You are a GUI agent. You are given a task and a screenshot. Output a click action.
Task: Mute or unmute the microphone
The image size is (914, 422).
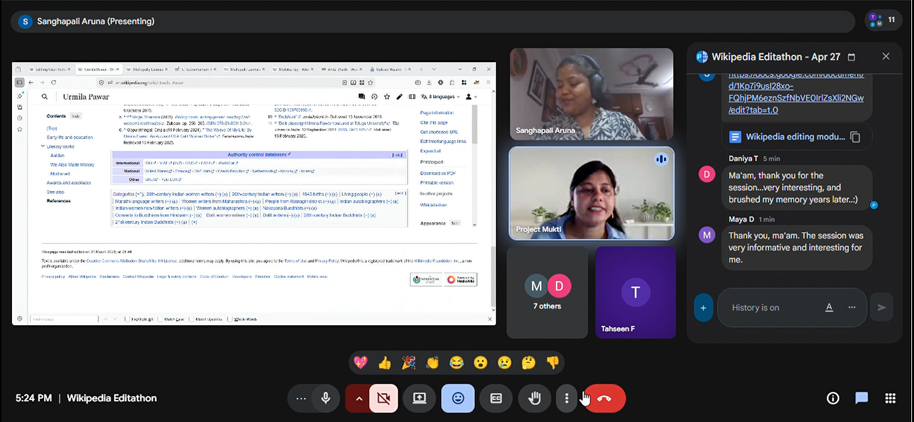pos(325,399)
